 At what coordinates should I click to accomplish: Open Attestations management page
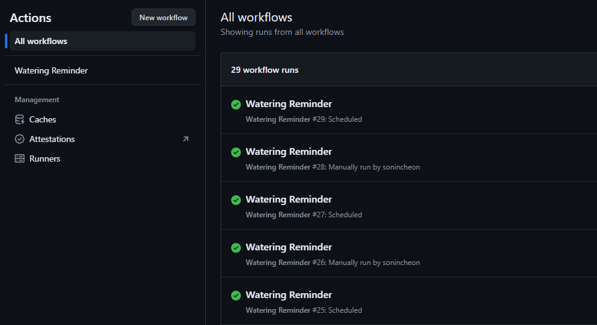coord(52,139)
